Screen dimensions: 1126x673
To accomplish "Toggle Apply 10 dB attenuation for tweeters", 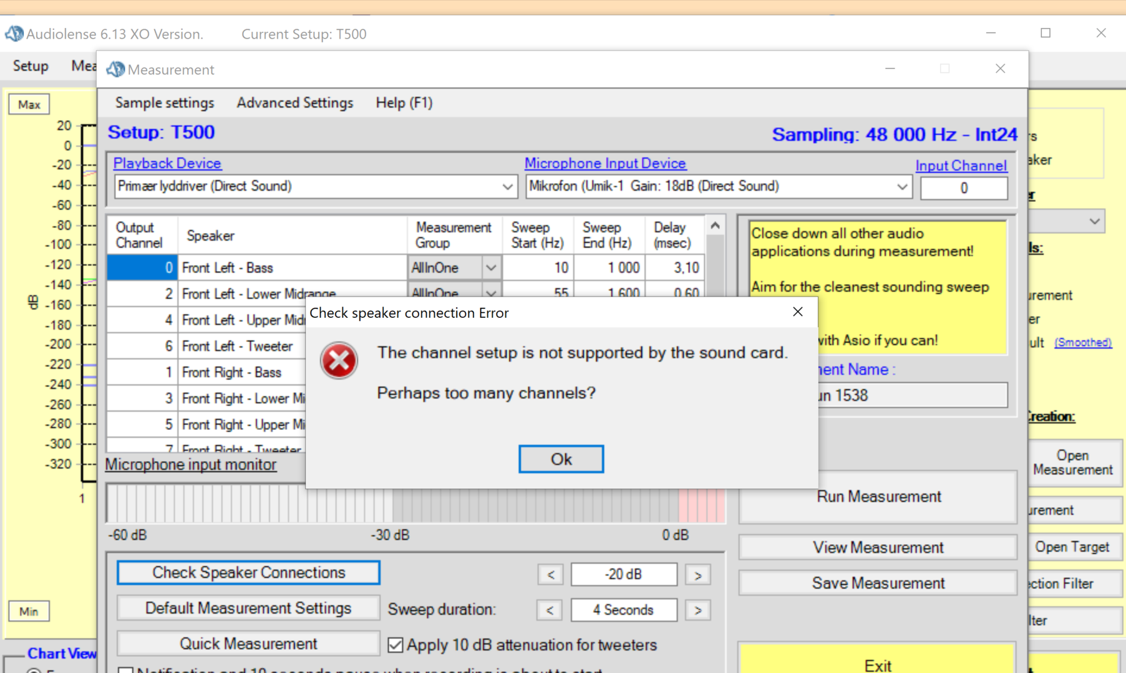I will click(396, 645).
